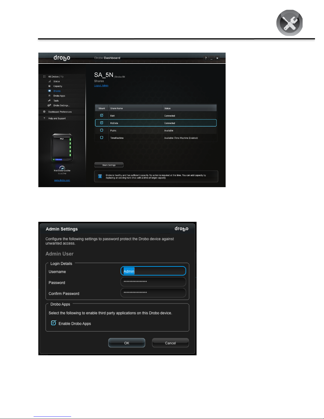Open Dashboard Preferences in the sidebar
Screen dimensions: 324x419
(x=60, y=112)
